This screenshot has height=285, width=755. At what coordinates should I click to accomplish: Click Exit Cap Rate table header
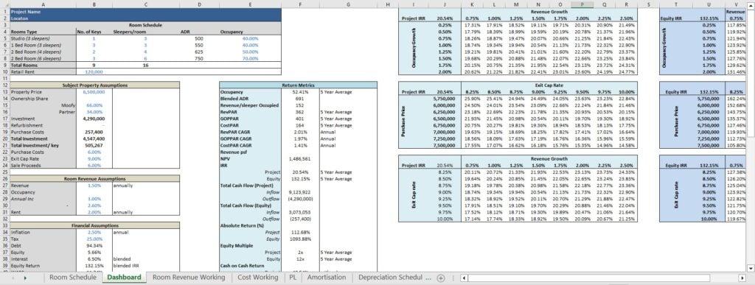click(x=549, y=85)
